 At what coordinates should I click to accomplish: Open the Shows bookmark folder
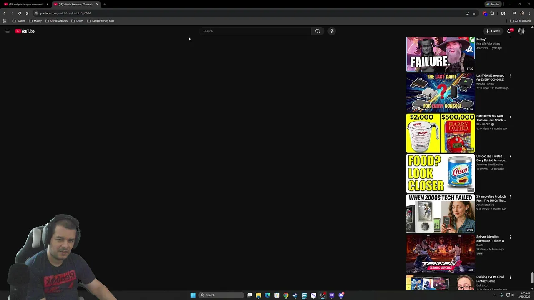(x=77, y=21)
